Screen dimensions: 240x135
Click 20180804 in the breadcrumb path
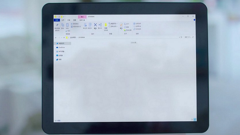81,37
